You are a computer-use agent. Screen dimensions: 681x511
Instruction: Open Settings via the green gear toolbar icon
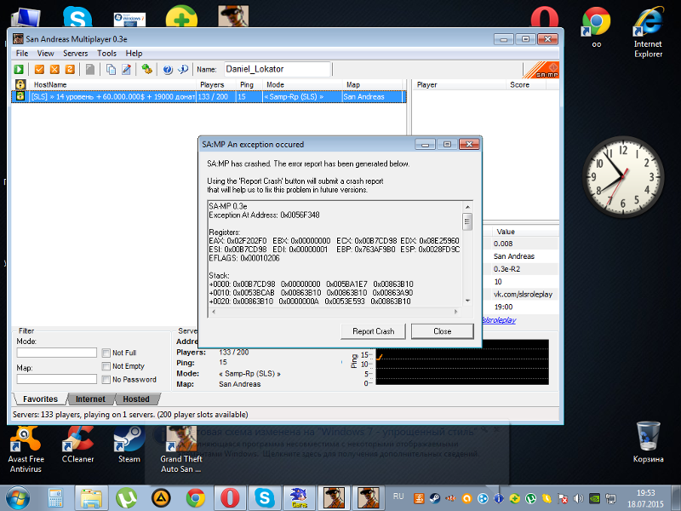[146, 70]
